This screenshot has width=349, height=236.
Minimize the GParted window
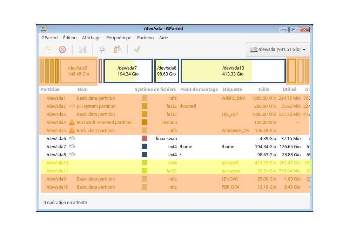tap(283, 29)
